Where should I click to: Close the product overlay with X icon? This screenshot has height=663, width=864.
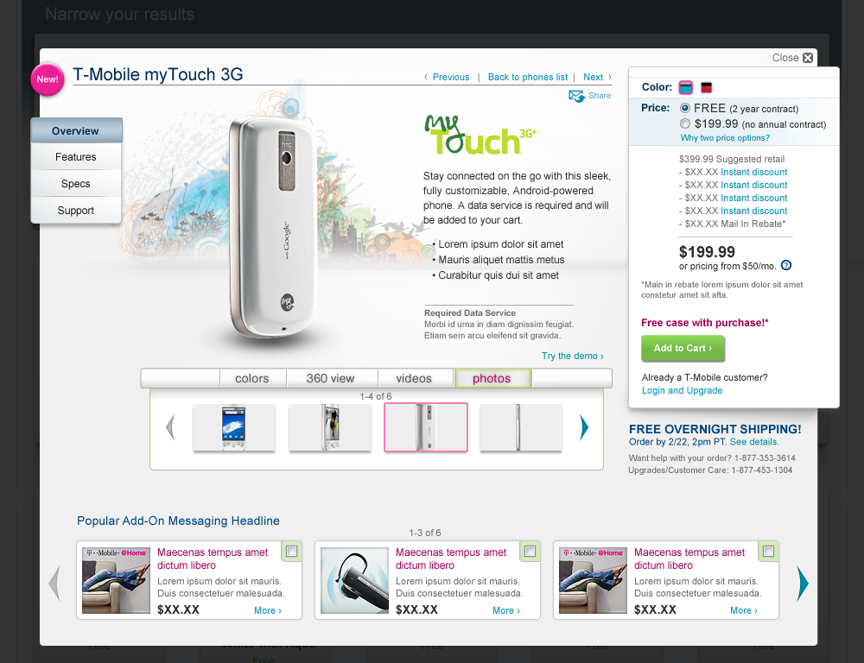[x=808, y=58]
